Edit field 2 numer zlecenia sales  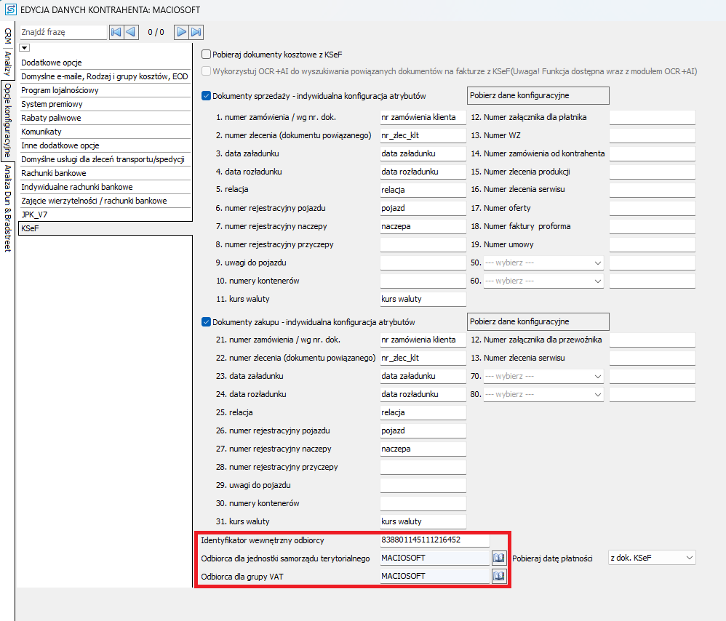click(423, 135)
